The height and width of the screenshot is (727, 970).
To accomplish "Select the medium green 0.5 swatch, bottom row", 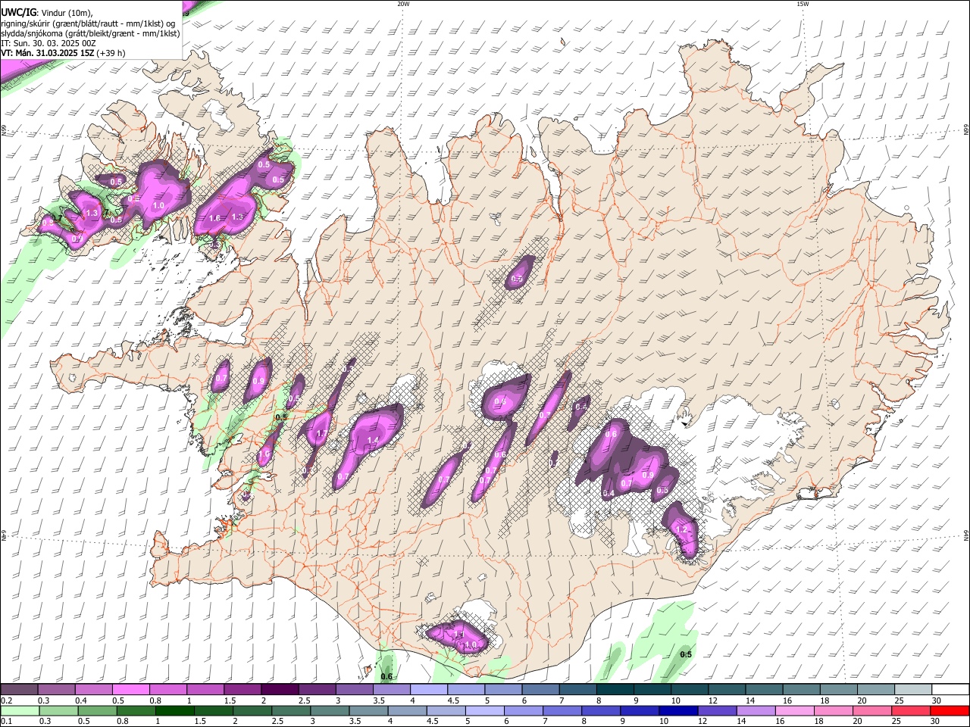I will click(97, 710).
